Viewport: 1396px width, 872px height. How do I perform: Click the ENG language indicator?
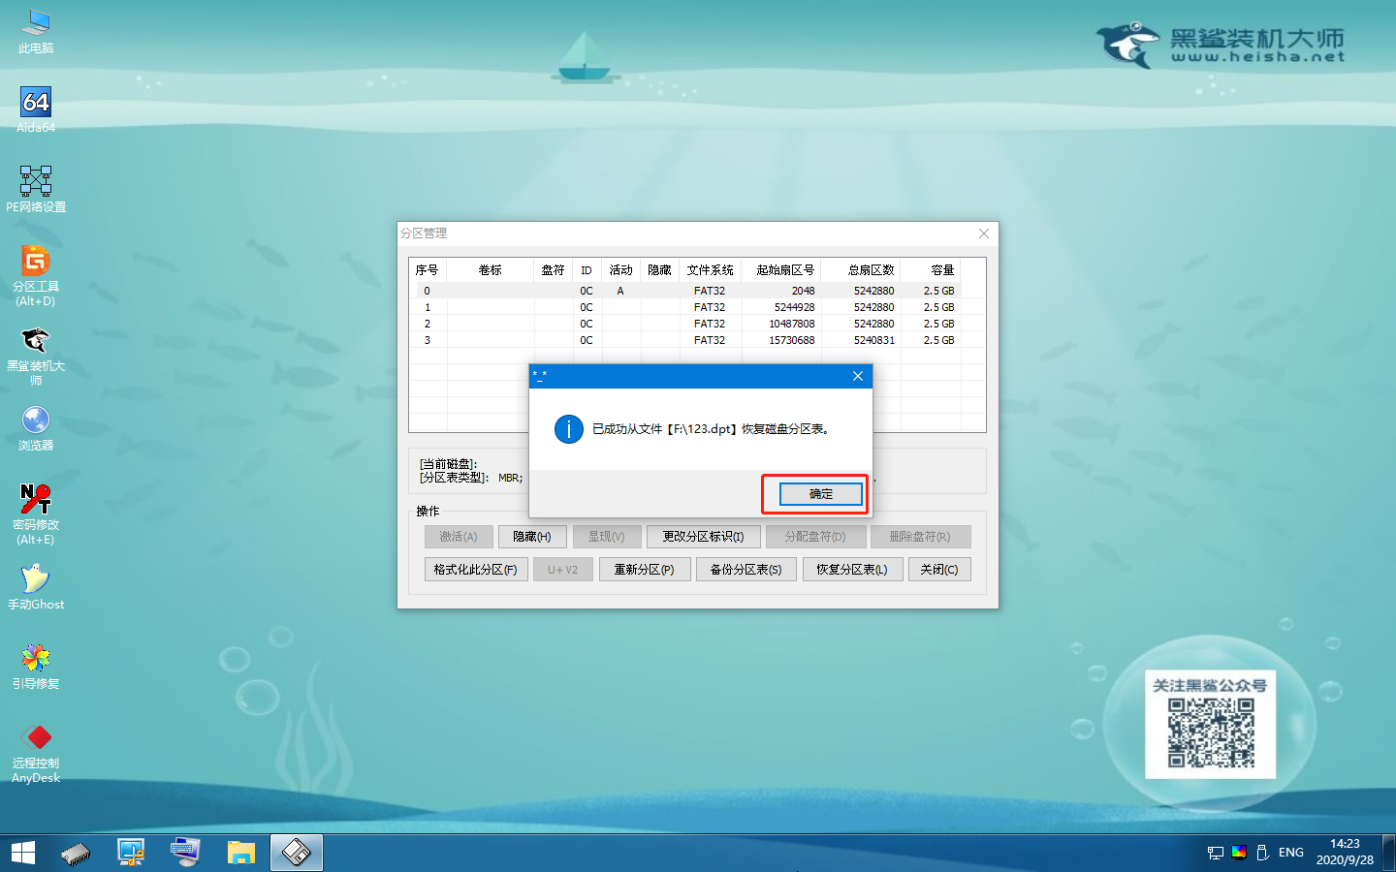1290,853
